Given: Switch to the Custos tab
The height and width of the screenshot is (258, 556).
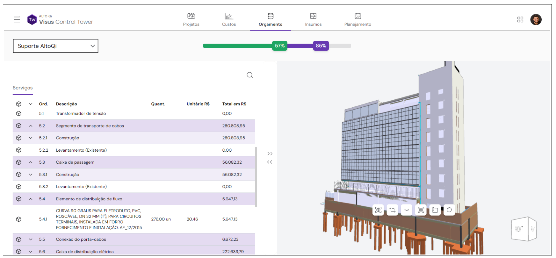Looking at the screenshot, I should tap(229, 20).
